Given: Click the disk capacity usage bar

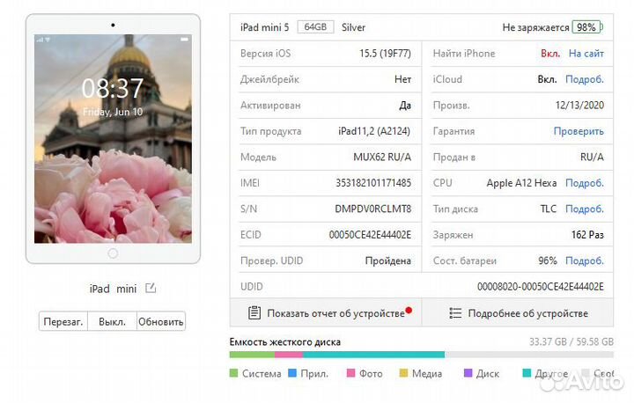Looking at the screenshot, I should point(421,355).
